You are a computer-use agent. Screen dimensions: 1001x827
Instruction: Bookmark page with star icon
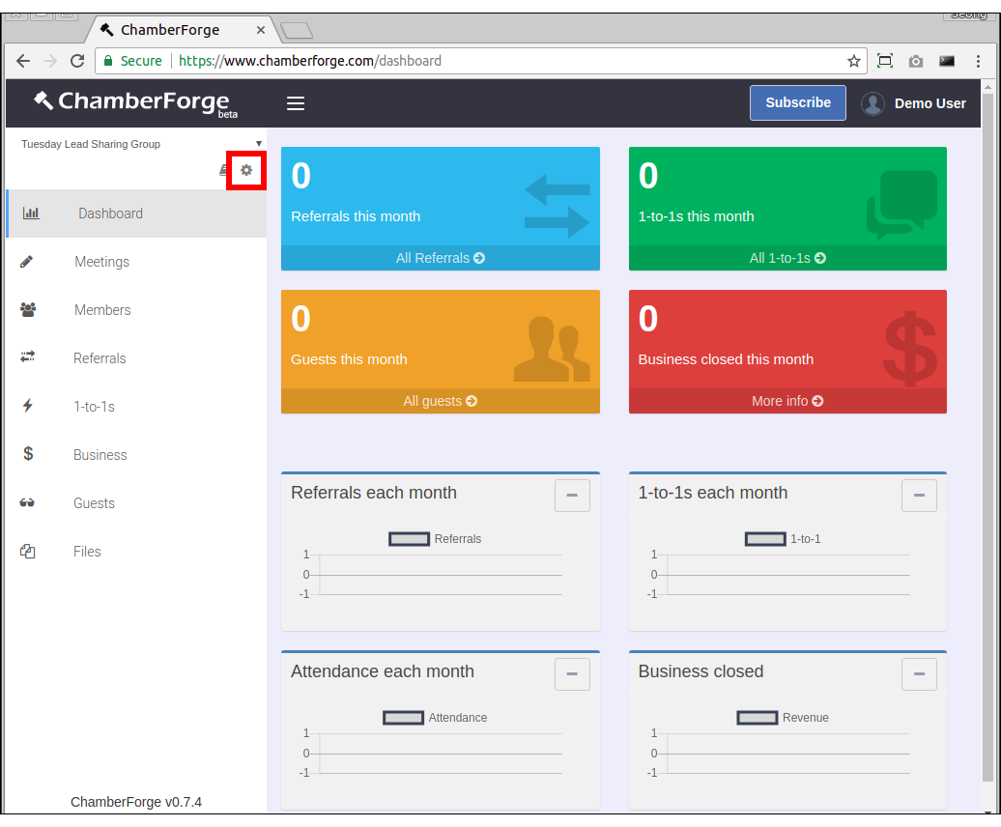pos(853,61)
